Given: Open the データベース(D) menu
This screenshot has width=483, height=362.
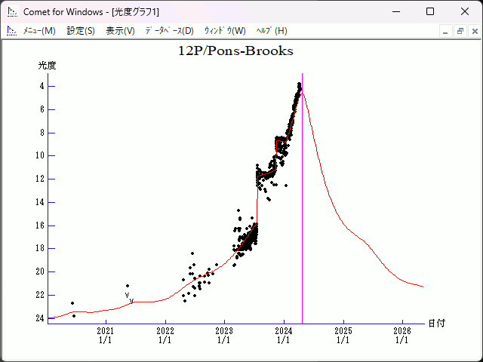Looking at the screenshot, I should pos(169,31).
